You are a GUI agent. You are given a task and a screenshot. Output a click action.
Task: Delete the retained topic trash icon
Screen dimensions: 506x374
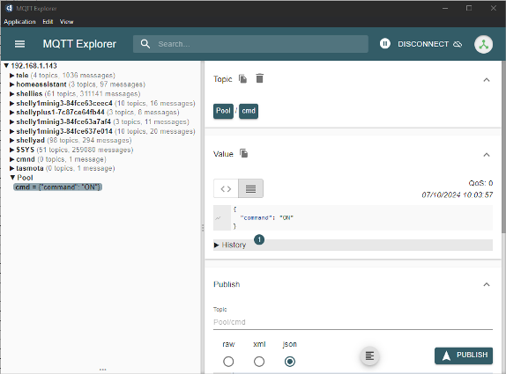pyautogui.click(x=259, y=78)
